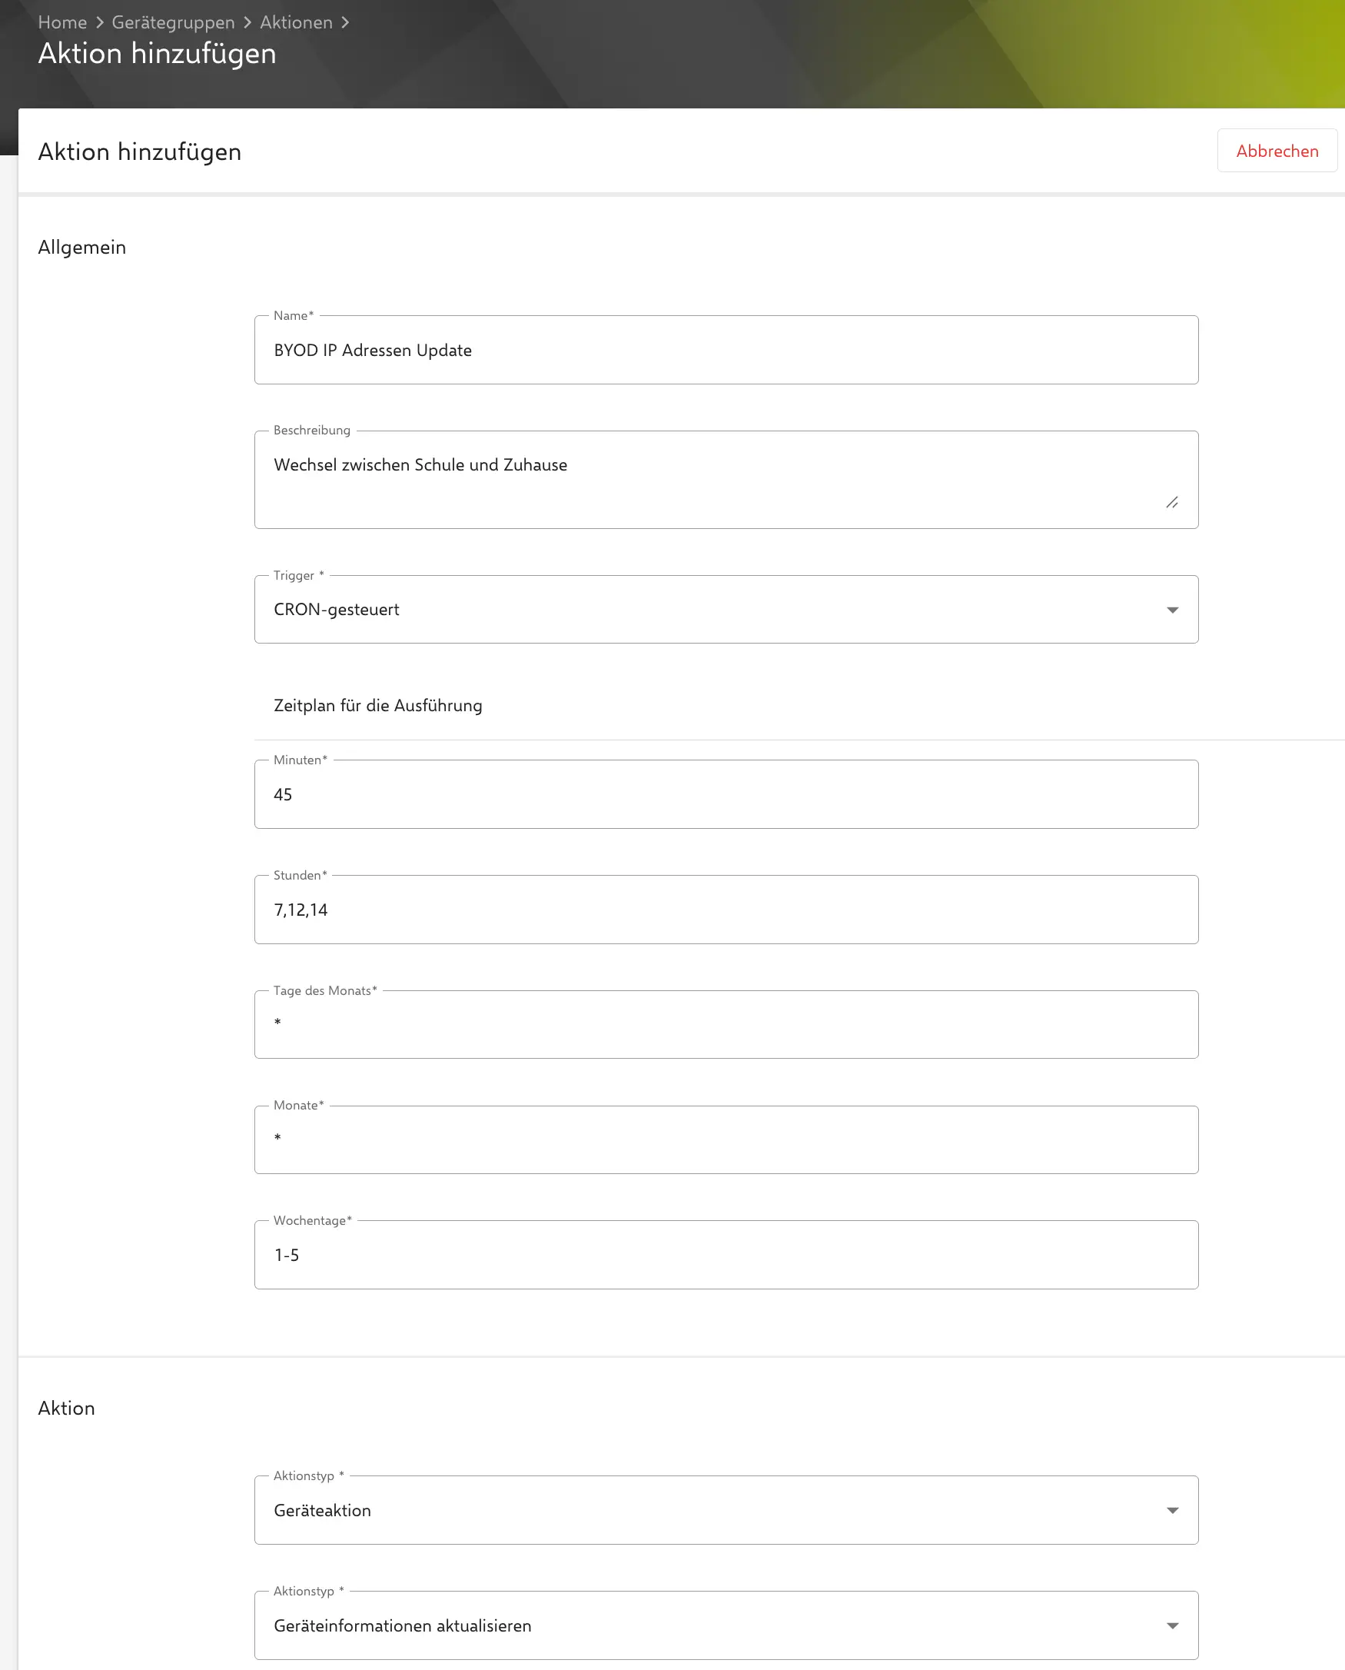Click the Tage des Monats field
The height and width of the screenshot is (1670, 1345).
726,1023
